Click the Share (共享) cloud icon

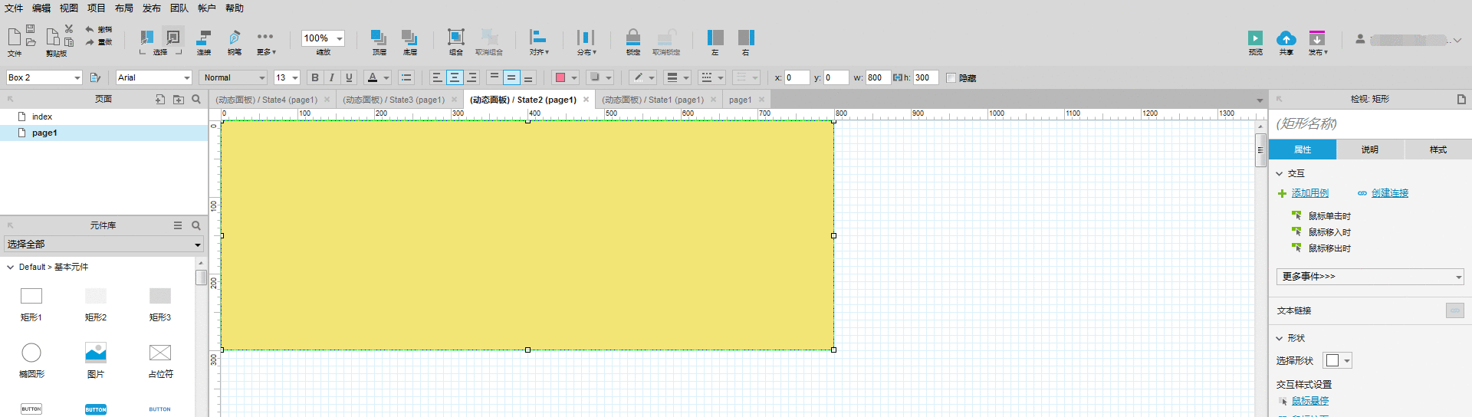pyautogui.click(x=1286, y=38)
